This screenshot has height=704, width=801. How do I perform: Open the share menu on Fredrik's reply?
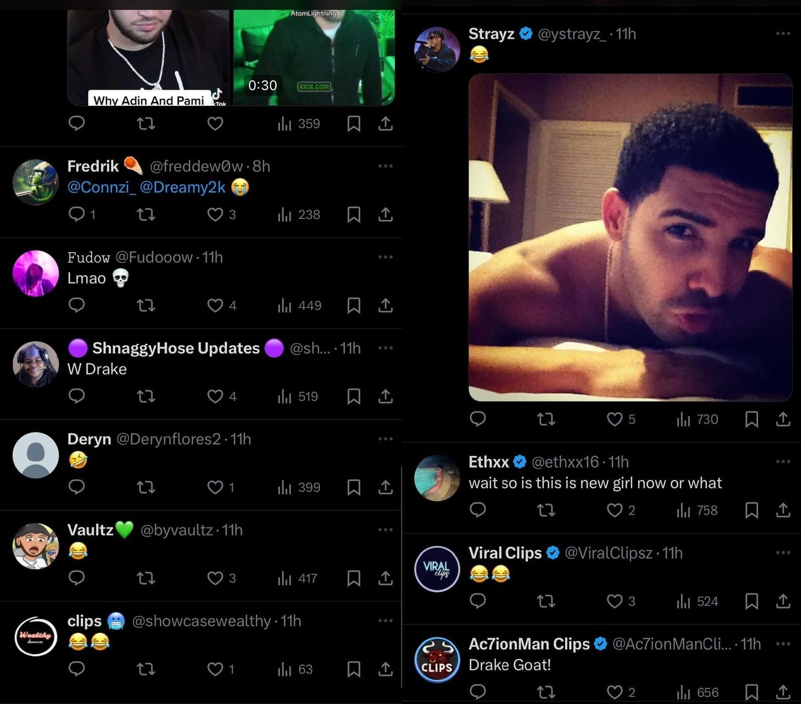(385, 214)
